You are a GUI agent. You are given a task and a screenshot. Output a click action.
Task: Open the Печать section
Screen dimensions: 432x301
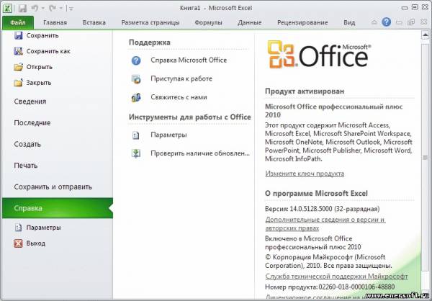point(26,166)
